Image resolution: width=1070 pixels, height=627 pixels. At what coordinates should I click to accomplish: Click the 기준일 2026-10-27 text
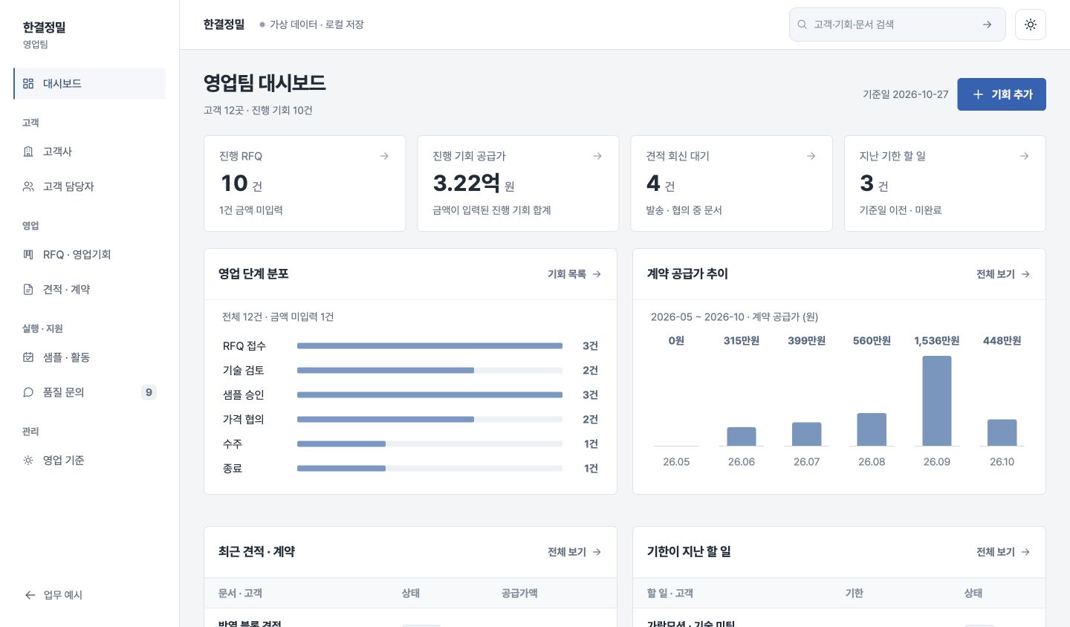(x=906, y=94)
